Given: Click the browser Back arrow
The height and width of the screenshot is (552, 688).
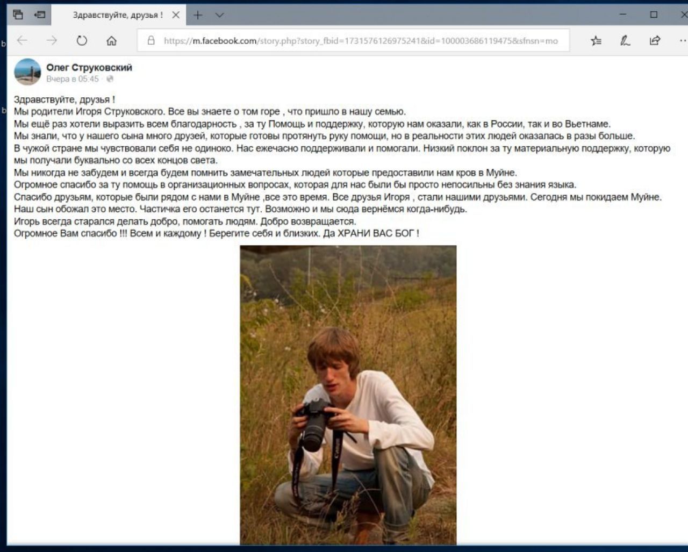Looking at the screenshot, I should pos(22,40).
